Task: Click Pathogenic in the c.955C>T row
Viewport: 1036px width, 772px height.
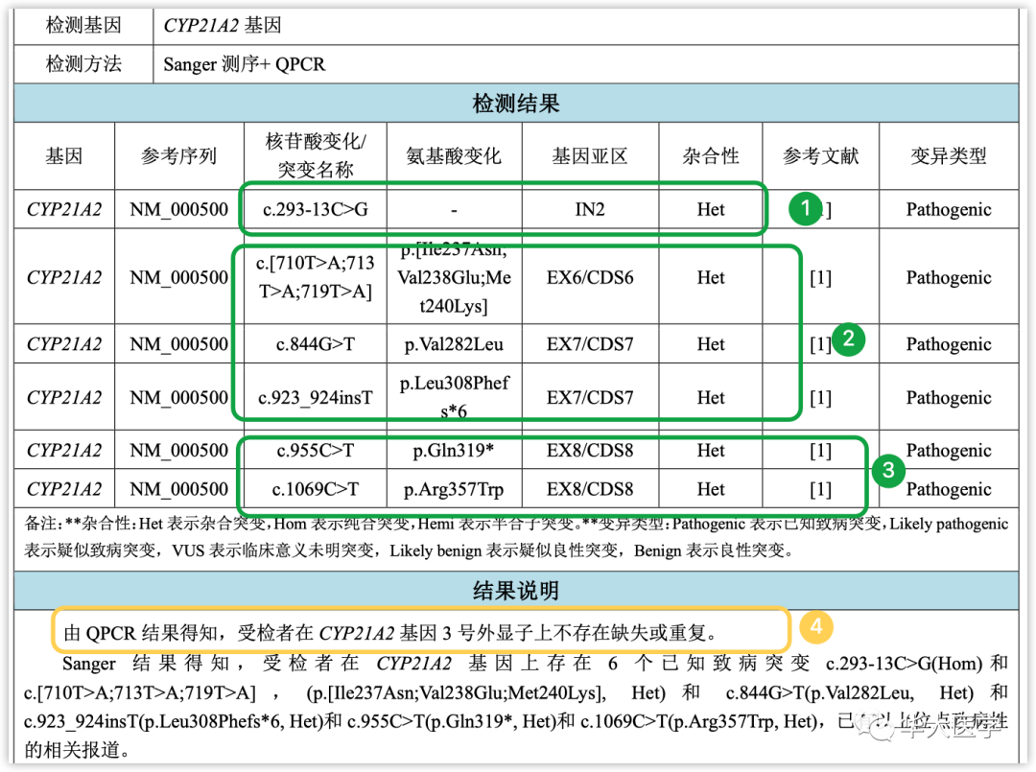Action: point(949,451)
